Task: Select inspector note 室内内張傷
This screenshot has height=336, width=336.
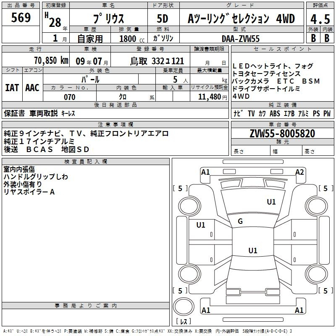Action: [19, 169]
